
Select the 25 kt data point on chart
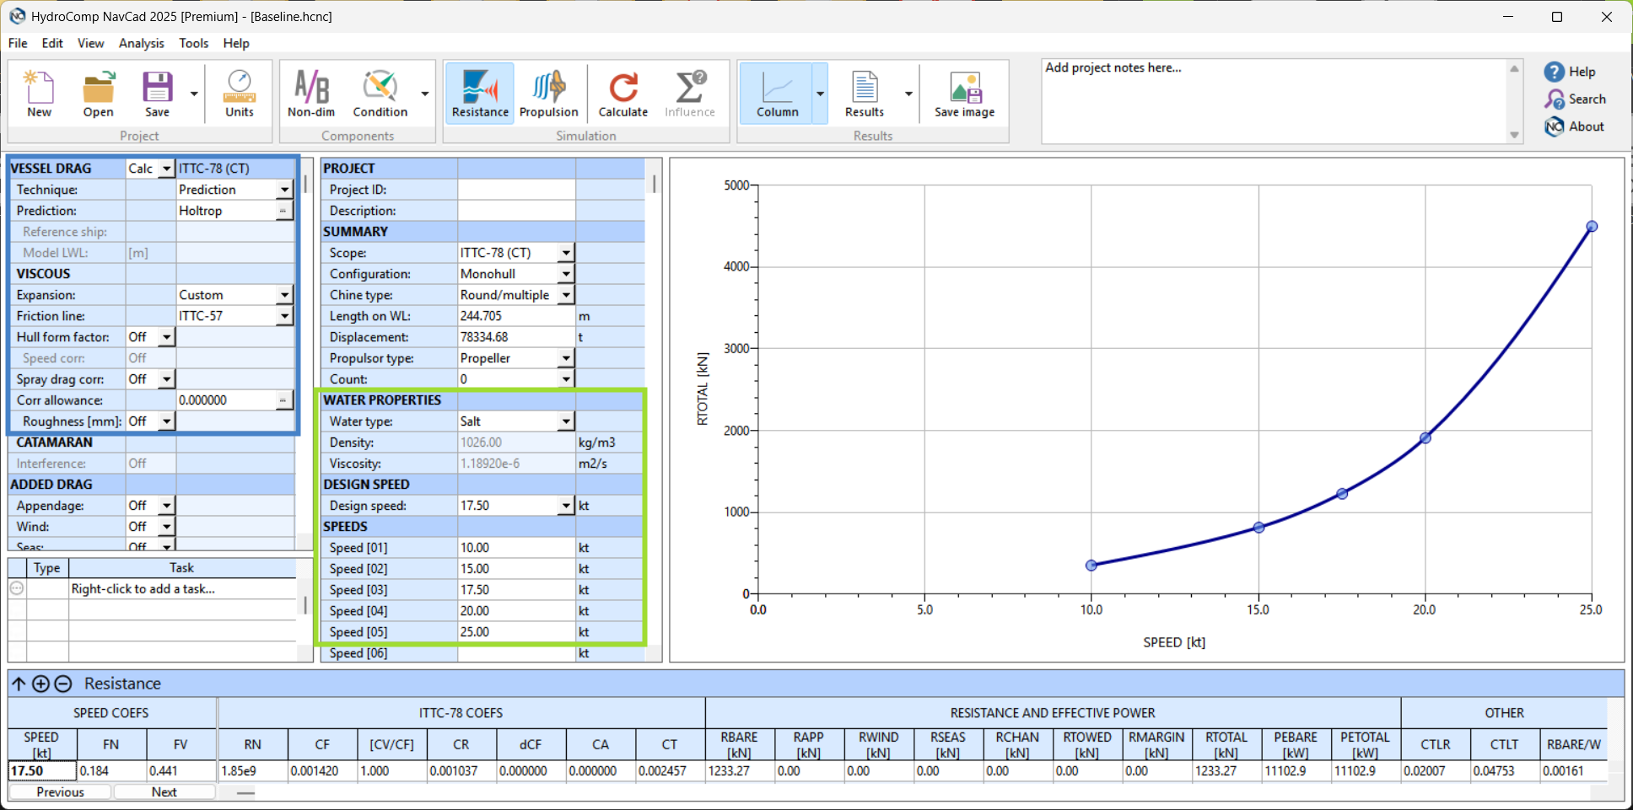1592,226
